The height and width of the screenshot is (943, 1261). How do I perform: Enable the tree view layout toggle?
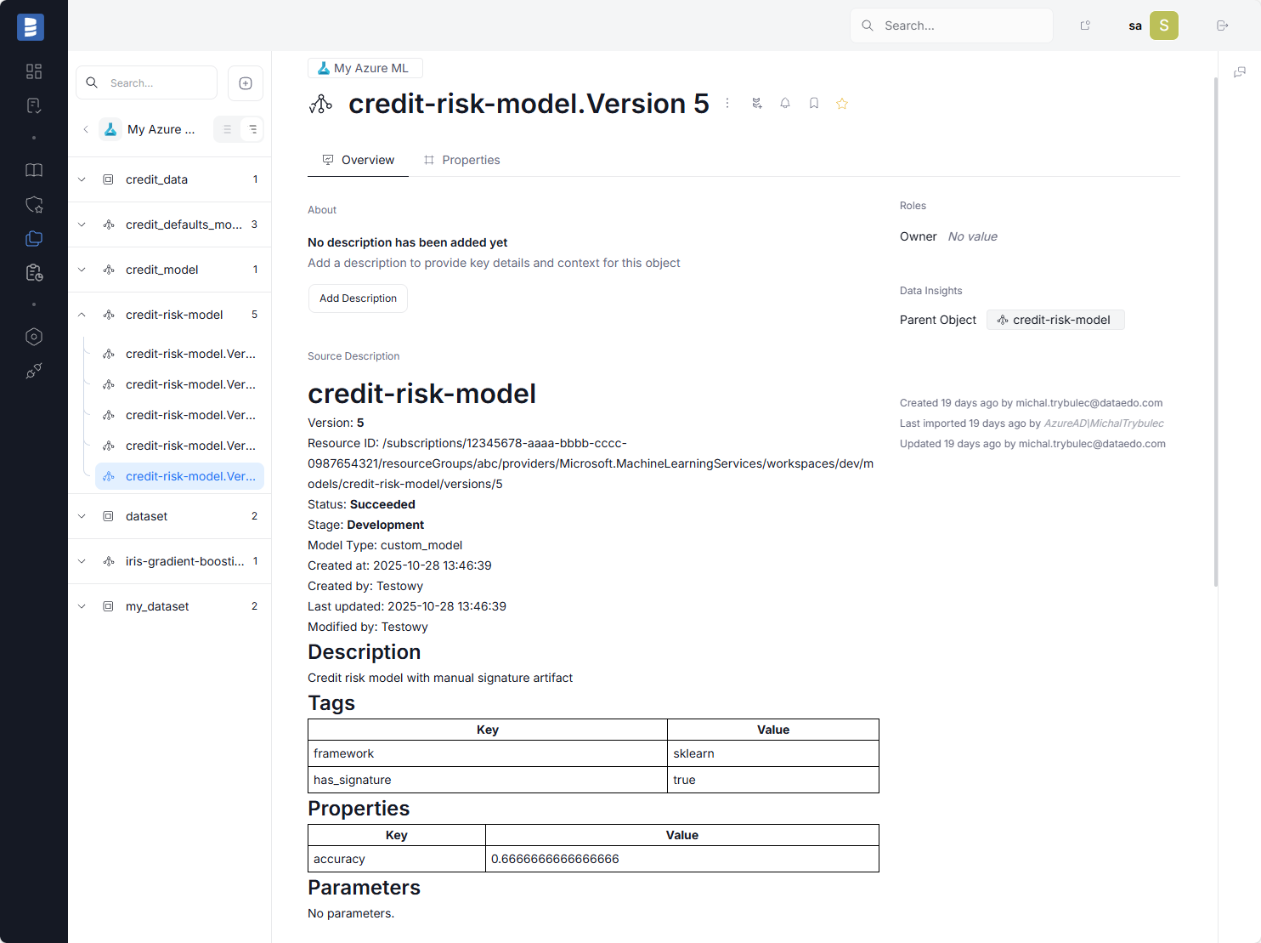tap(252, 128)
